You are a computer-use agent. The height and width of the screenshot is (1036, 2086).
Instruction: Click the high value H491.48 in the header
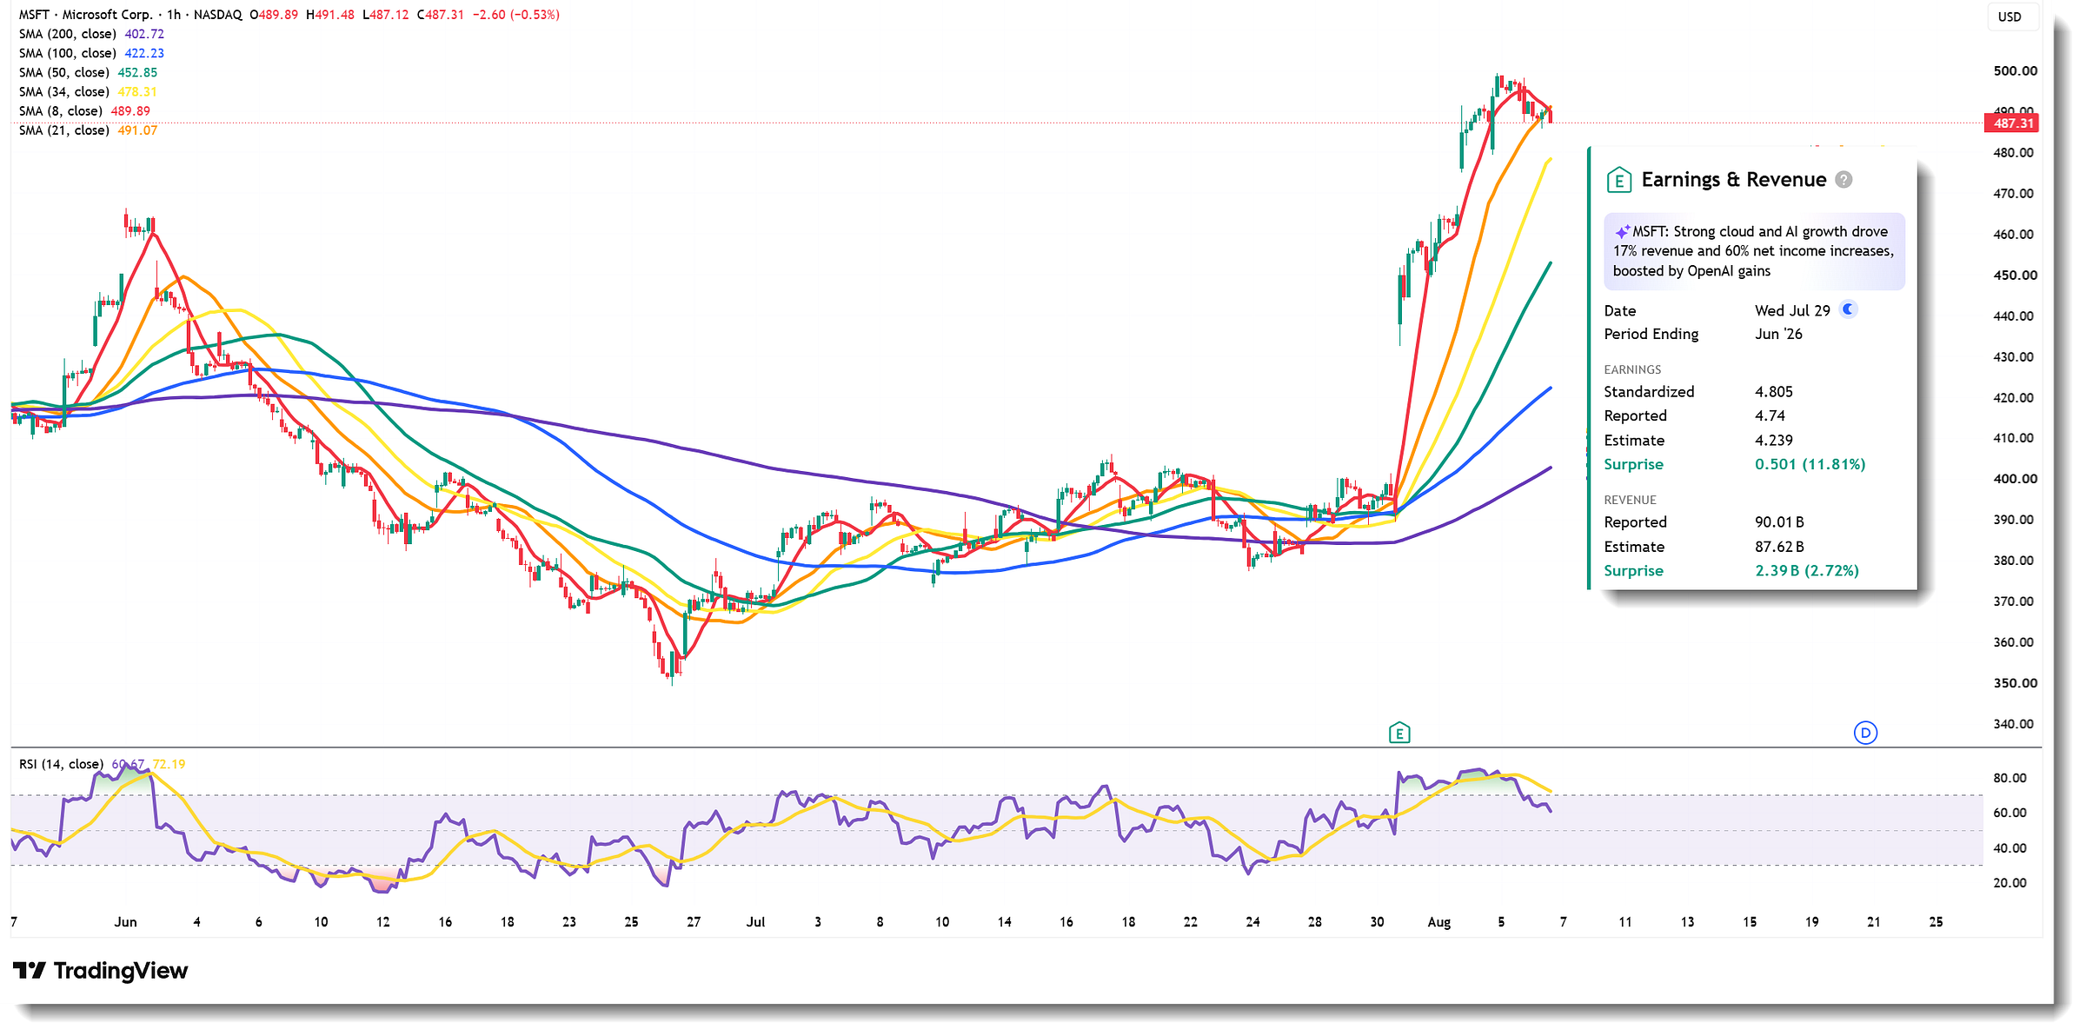tap(330, 15)
